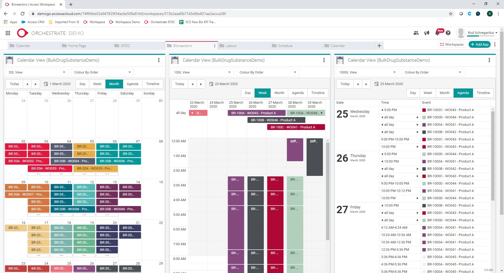Click the announcements megaphone icon

coord(427,33)
